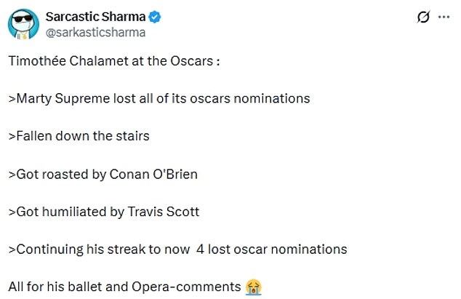The width and height of the screenshot is (461, 299).
Task: Click the Grok slash-circle icon
Action: pyautogui.click(x=423, y=17)
